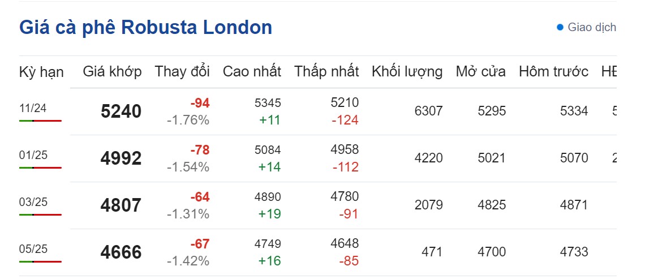Click the Cao nhất column header
This screenshot has height=279, width=662.
[252, 72]
